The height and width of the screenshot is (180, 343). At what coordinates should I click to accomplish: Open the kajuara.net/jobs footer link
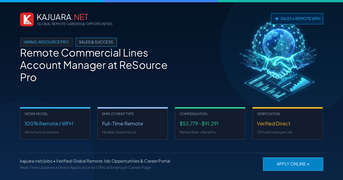point(36,161)
